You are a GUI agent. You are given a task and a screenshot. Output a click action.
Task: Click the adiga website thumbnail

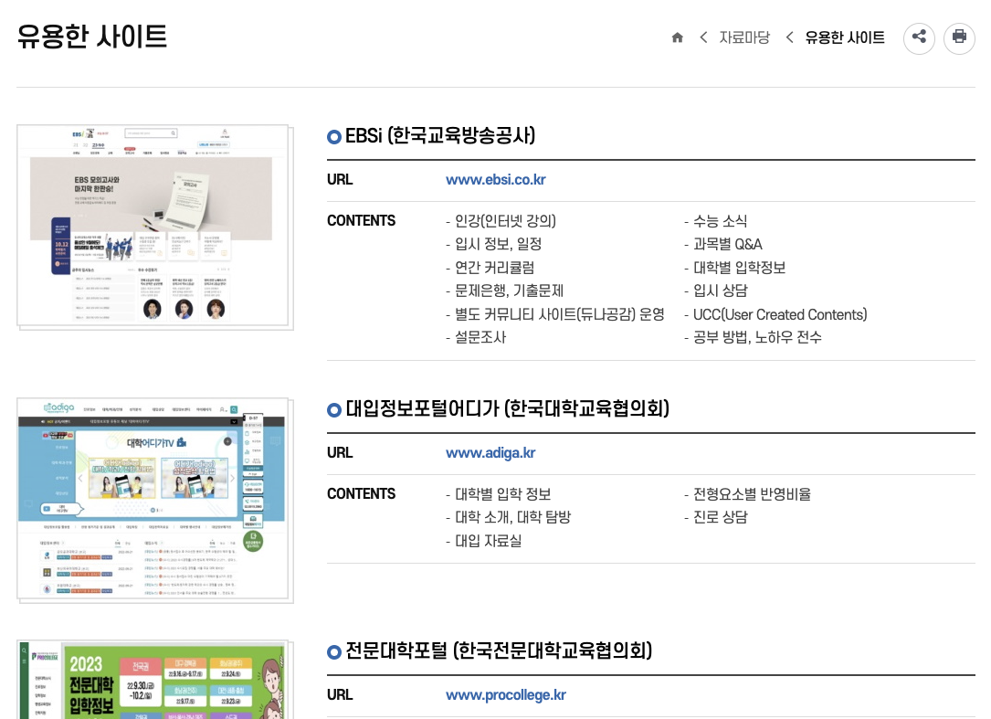tap(155, 501)
